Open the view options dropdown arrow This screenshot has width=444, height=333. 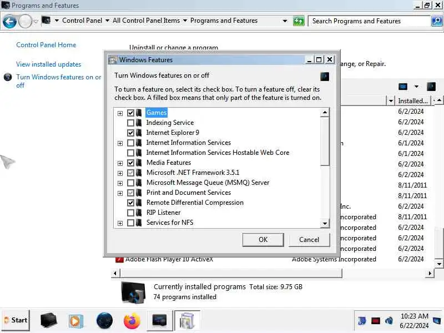pos(416,87)
